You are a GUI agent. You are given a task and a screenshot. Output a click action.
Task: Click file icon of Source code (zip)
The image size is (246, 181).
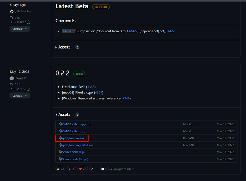[60, 152]
